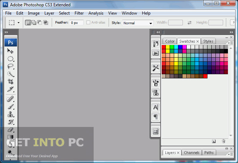Screen dimensions: 238x163
Task: Open the Tool Presets panel icon
Action: click(x=155, y=68)
